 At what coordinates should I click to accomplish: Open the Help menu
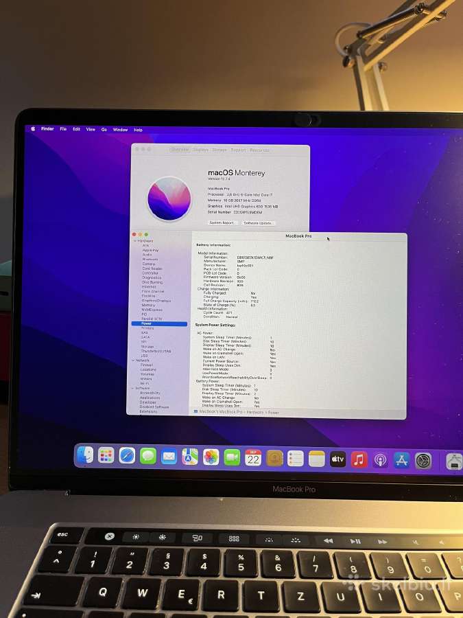pyautogui.click(x=138, y=130)
